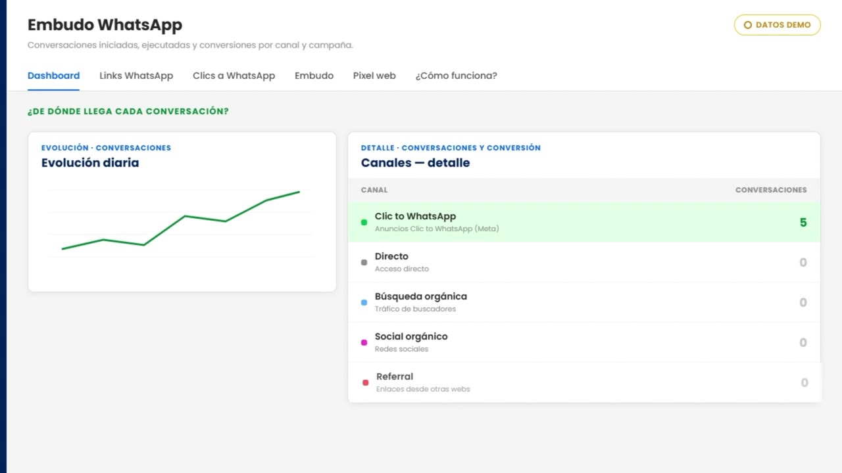Screen dimensions: 842x473
Task: Switch to the Links WhatsApp tab
Action: click(136, 76)
